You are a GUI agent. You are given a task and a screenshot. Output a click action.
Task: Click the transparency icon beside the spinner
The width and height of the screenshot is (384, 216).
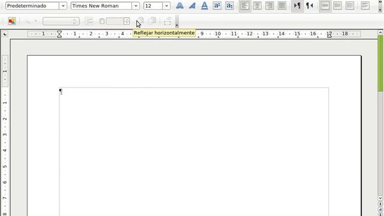pyautogui.click(x=101, y=22)
